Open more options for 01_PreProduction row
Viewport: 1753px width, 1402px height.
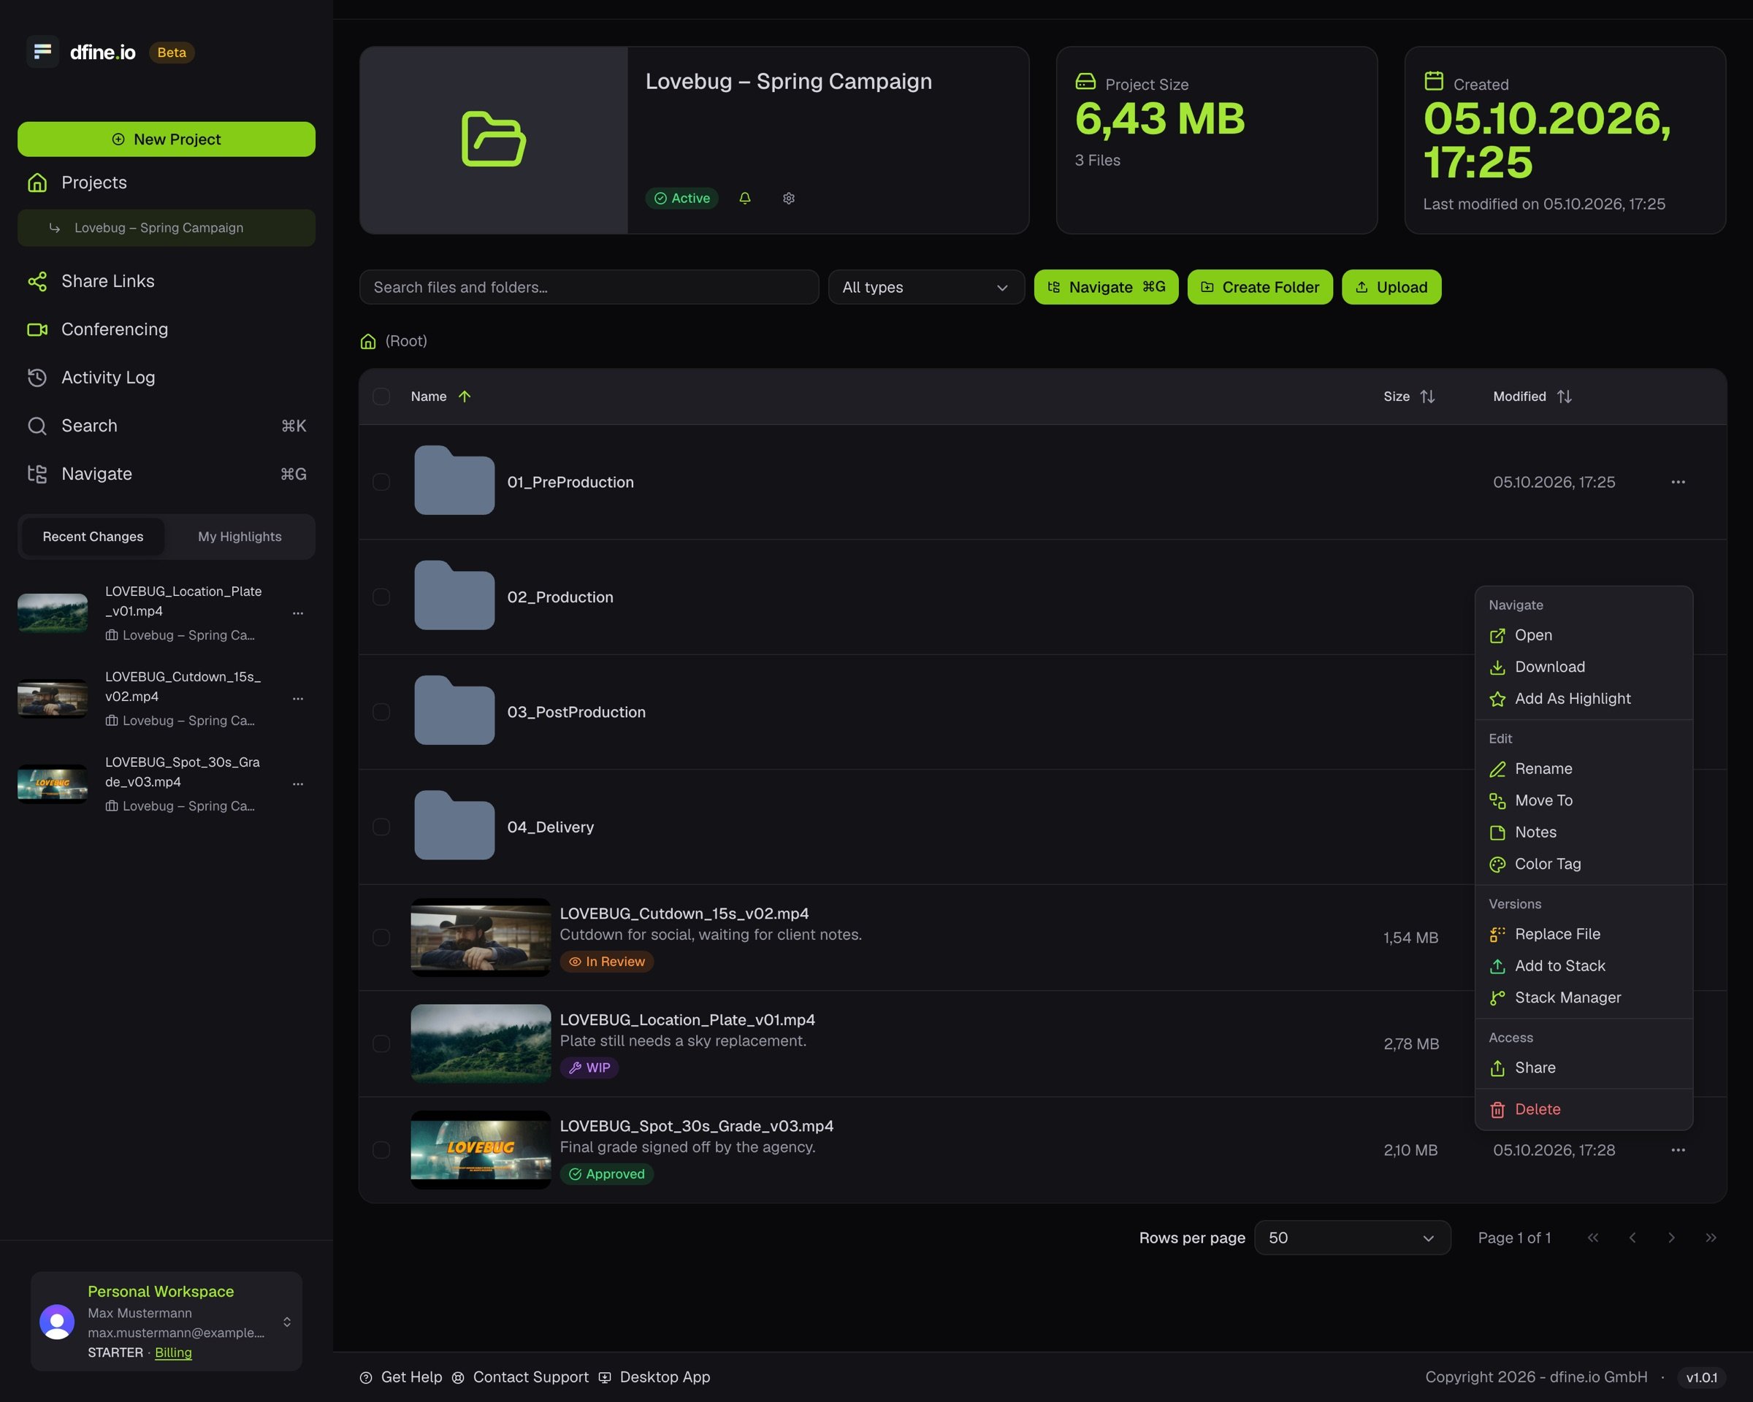click(1678, 482)
